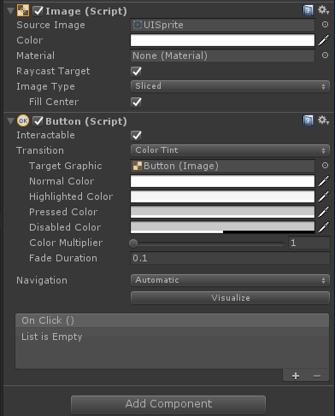The height and width of the screenshot is (416, 335).
Task: Open help reference for Image script
Action: [308, 10]
